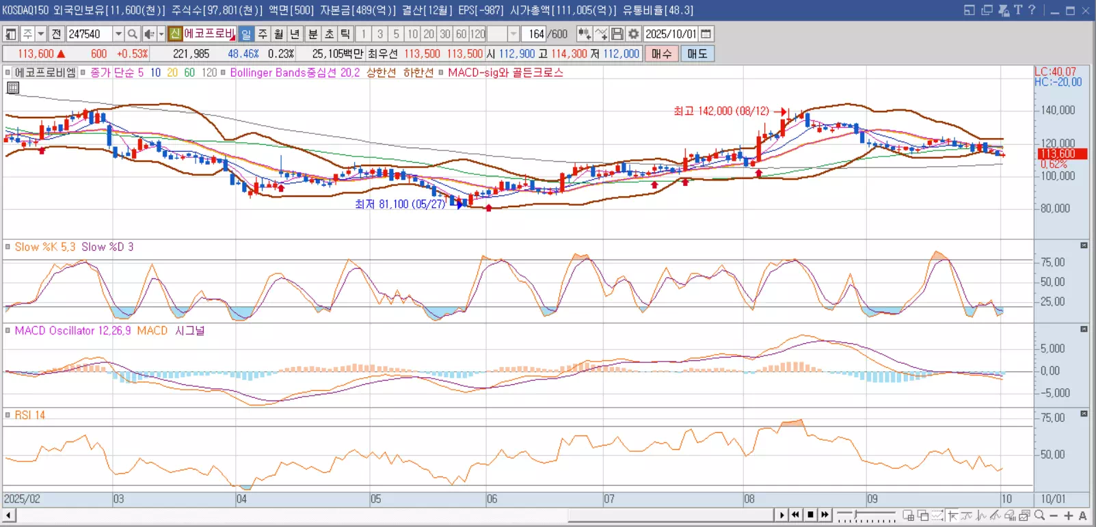Collapse the RSI 14 panel button
The height and width of the screenshot is (527, 1096).
1084,414
